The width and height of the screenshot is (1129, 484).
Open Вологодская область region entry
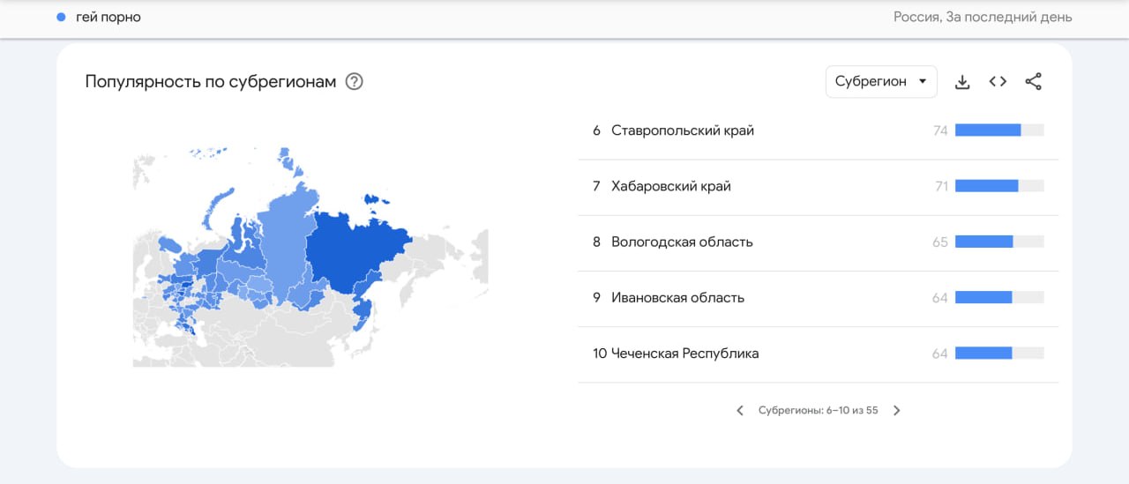pyautogui.click(x=682, y=242)
